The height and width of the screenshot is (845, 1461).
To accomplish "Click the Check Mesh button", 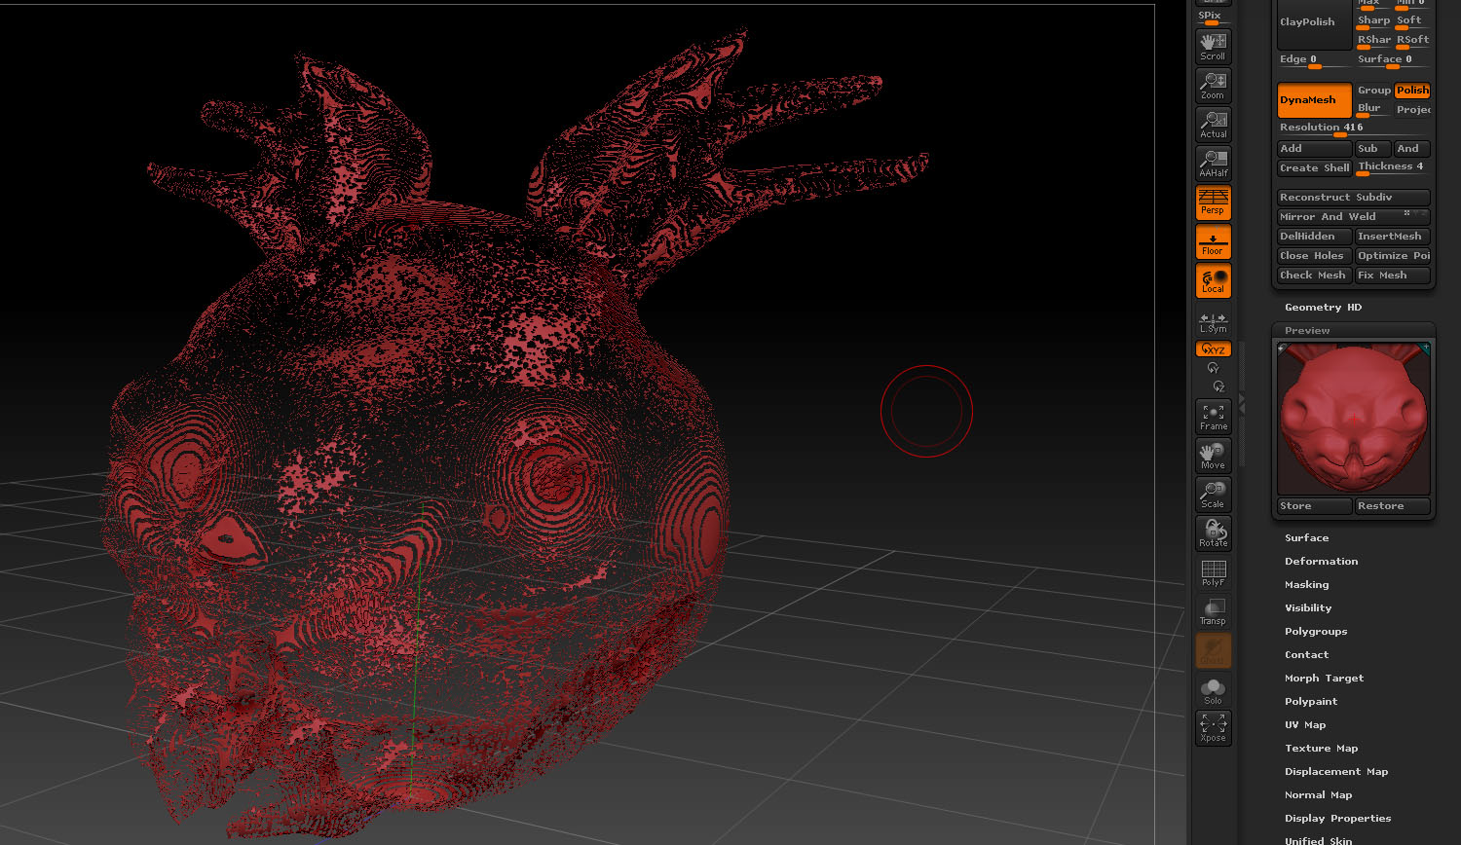I will tap(1314, 276).
